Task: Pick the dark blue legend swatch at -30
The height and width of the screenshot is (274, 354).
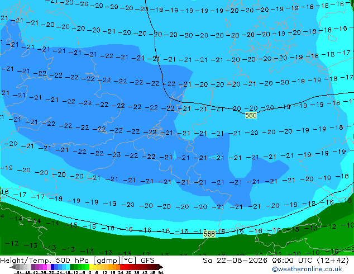Action: click(x=52, y=267)
